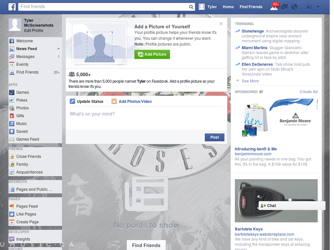Expand See More trending topics
The height and width of the screenshot is (250, 334).
[x=250, y=81]
